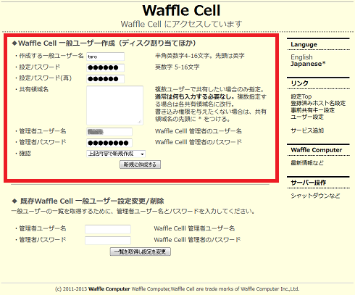The image size is (355, 295).
Task: Open the サービス追加 link
Action: tap(307, 130)
